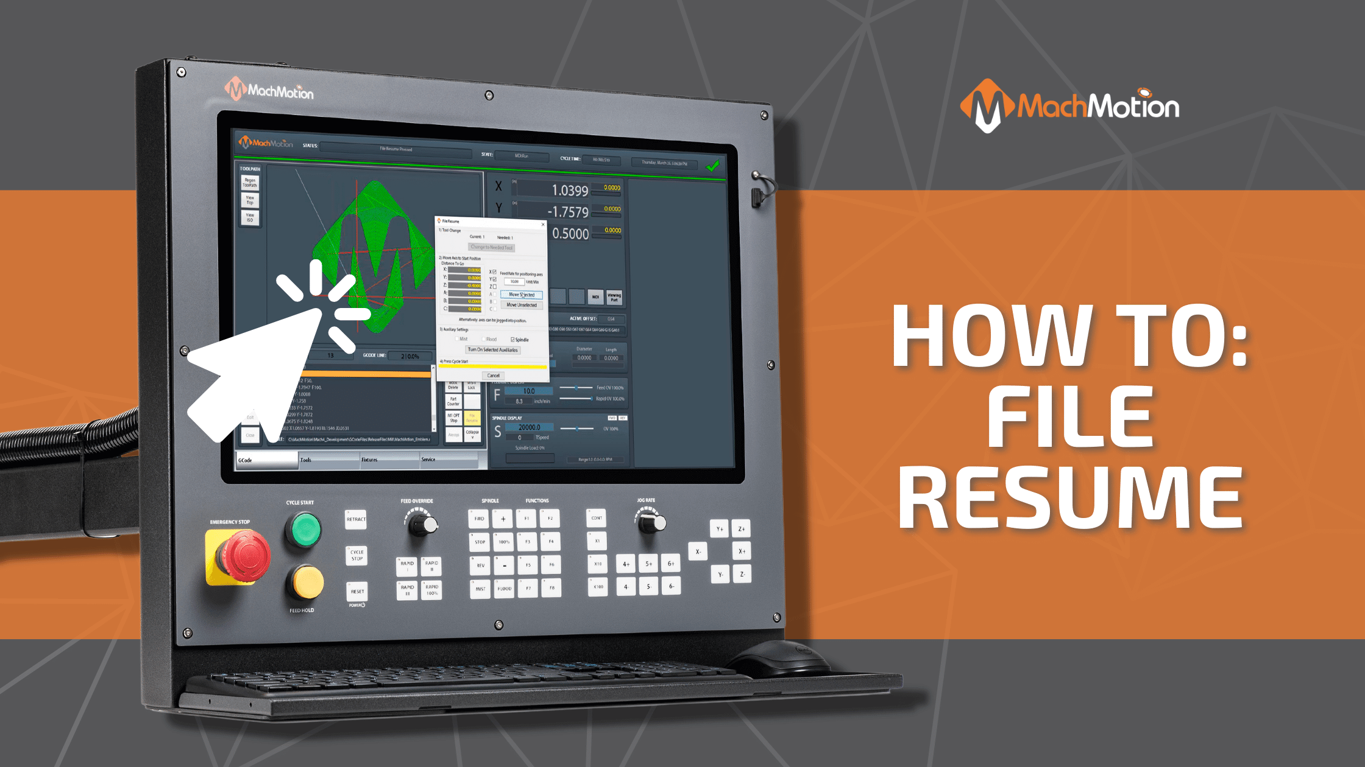Click the Cancel button in dialog

493,388
